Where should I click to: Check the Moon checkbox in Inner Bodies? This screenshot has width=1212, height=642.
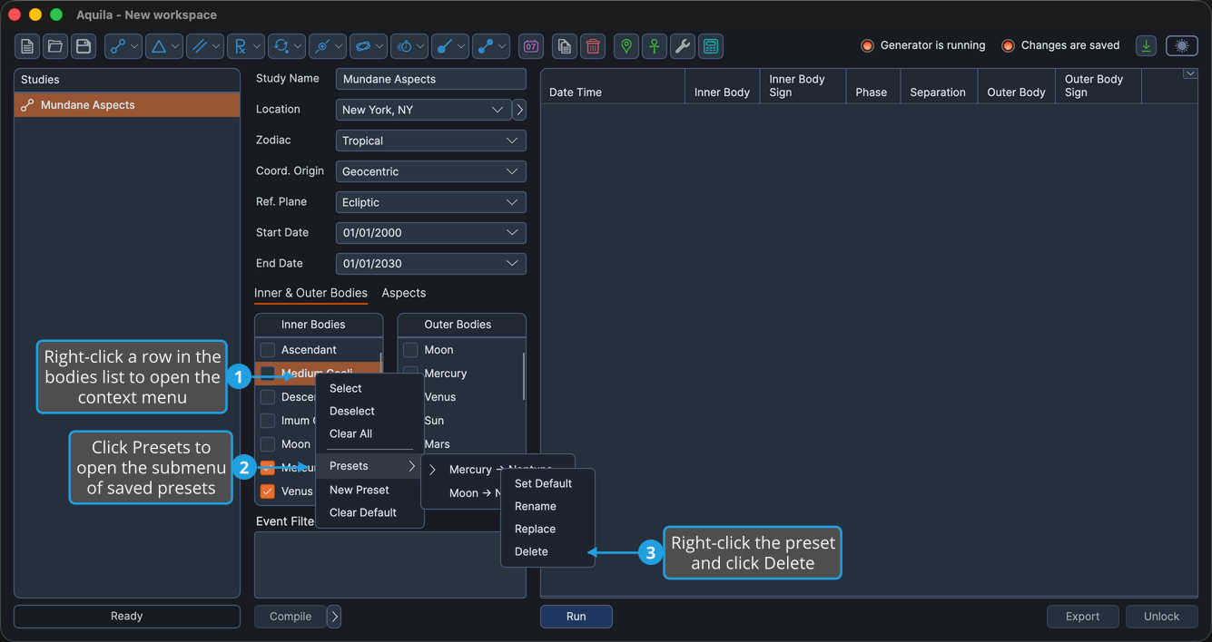coord(268,444)
